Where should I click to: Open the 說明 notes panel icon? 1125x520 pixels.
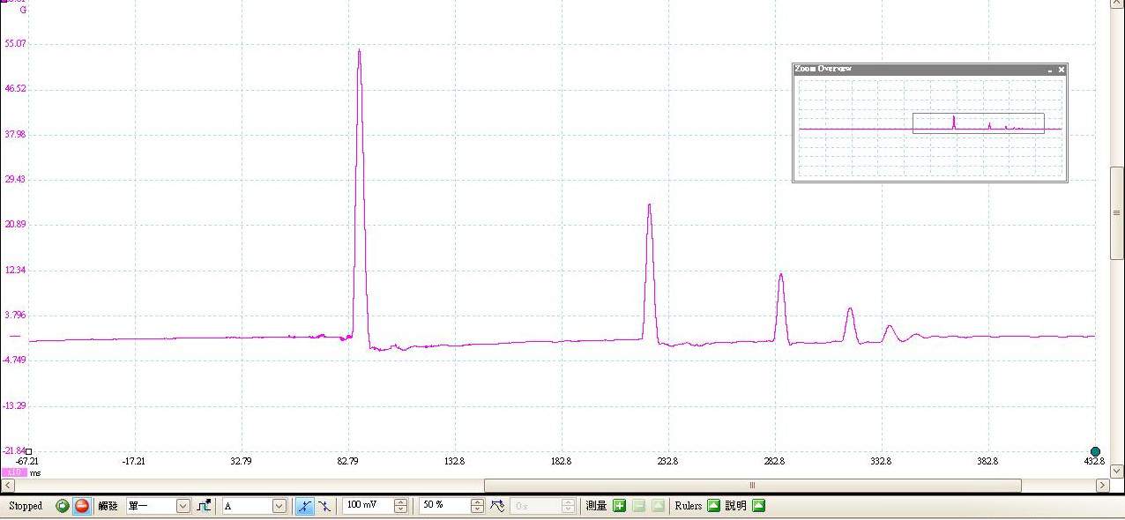point(758,506)
